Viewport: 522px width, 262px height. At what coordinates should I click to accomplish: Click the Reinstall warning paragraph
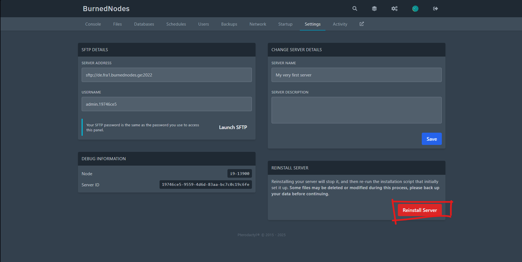click(x=355, y=188)
